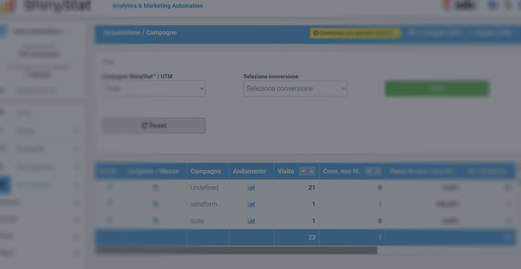
Task: Click the Campagna column header
Action: 206,171
